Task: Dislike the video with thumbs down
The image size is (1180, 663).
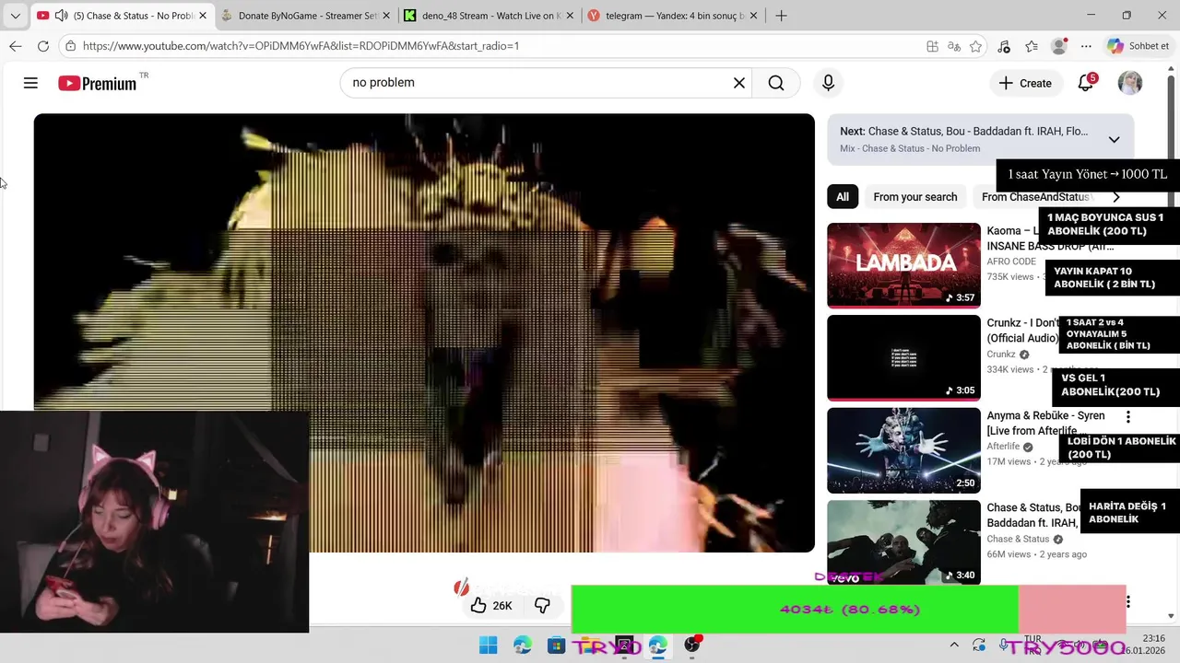Action: pyautogui.click(x=542, y=605)
